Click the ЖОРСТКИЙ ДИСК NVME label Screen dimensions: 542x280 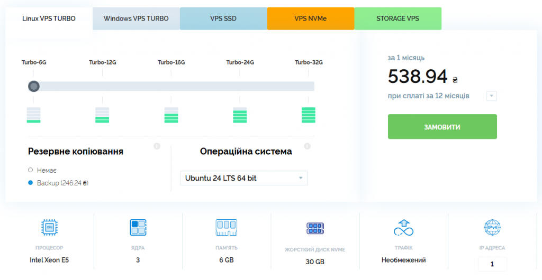[315, 250]
